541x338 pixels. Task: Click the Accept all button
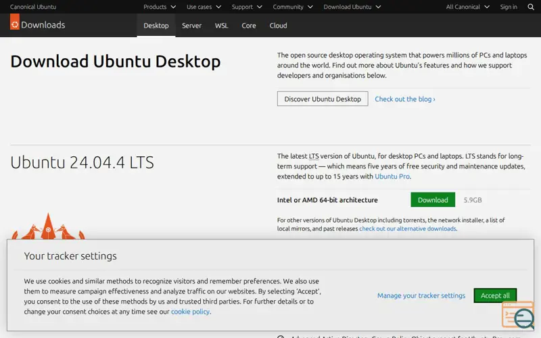495,295
